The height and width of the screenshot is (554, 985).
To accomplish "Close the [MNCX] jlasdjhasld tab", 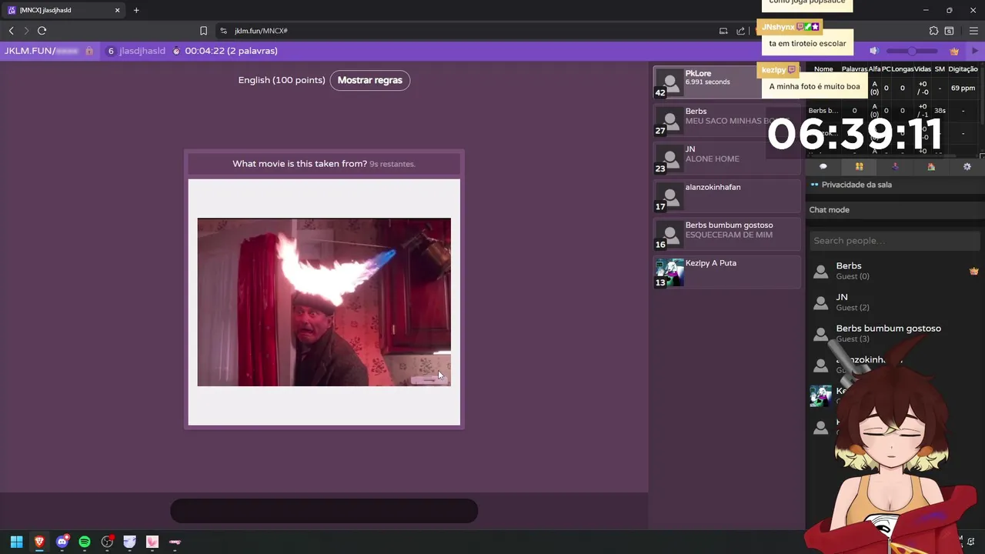I will (x=118, y=10).
